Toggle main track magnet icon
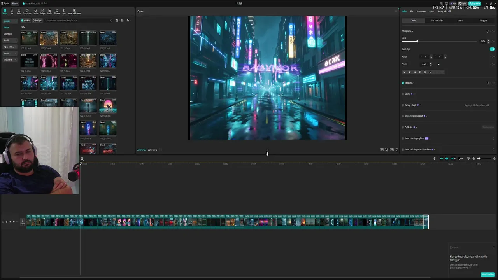This screenshot has width=498, height=280. pyautogui.click(x=442, y=159)
